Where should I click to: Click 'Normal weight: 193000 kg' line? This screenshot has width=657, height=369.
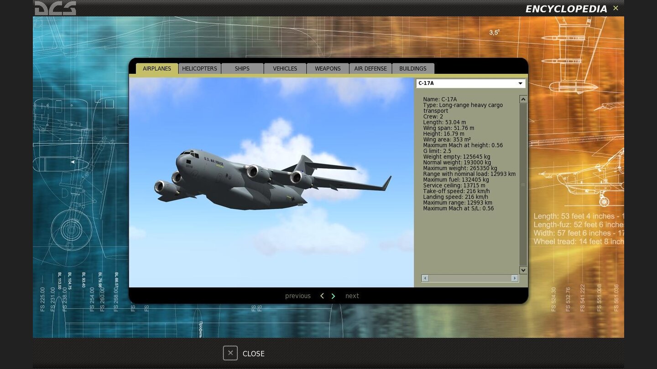[x=457, y=163]
